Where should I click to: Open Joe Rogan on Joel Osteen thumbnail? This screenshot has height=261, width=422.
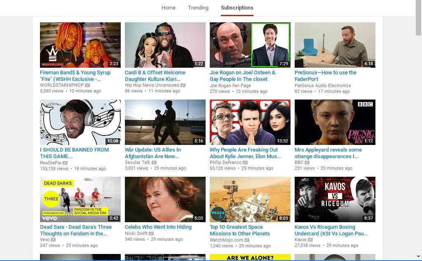(250, 45)
